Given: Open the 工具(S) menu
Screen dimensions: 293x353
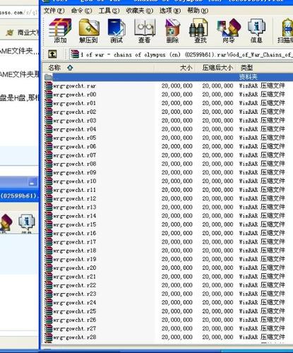Looking at the screenshot, I should [x=109, y=11].
